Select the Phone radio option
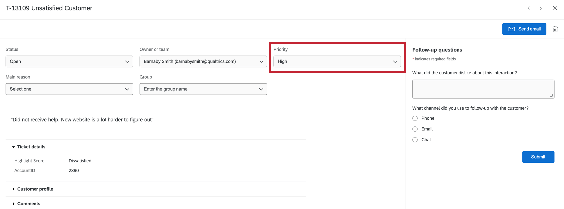Viewport: 564px width, 209px height. tap(415, 118)
